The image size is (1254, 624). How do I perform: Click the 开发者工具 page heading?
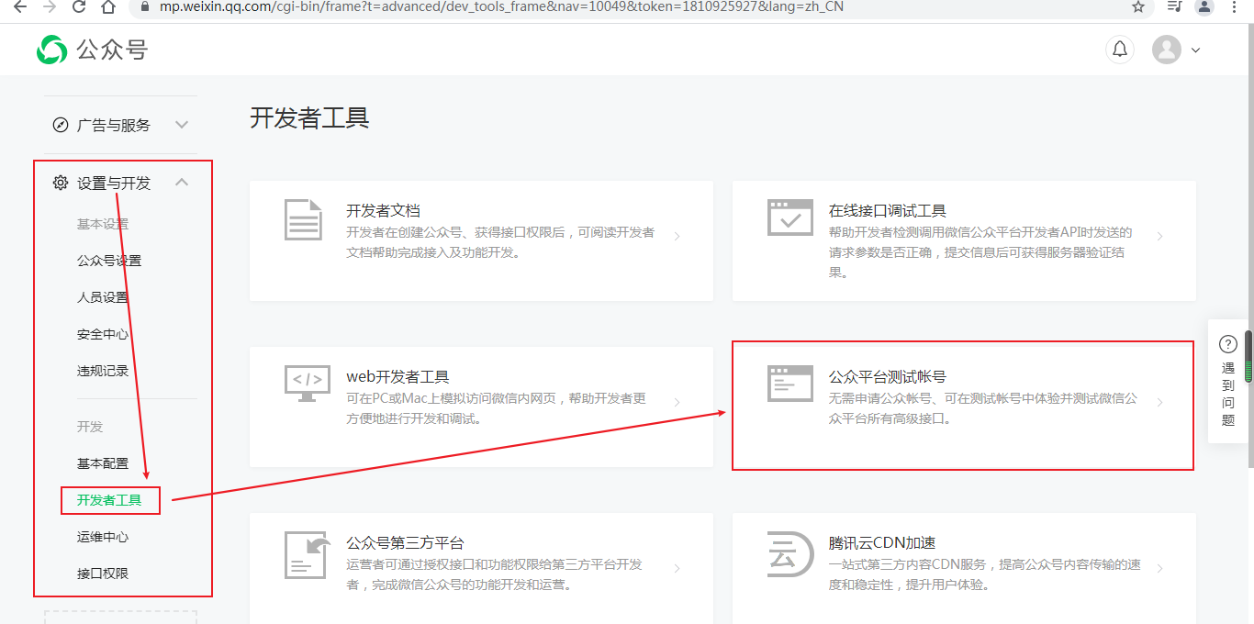point(309,118)
